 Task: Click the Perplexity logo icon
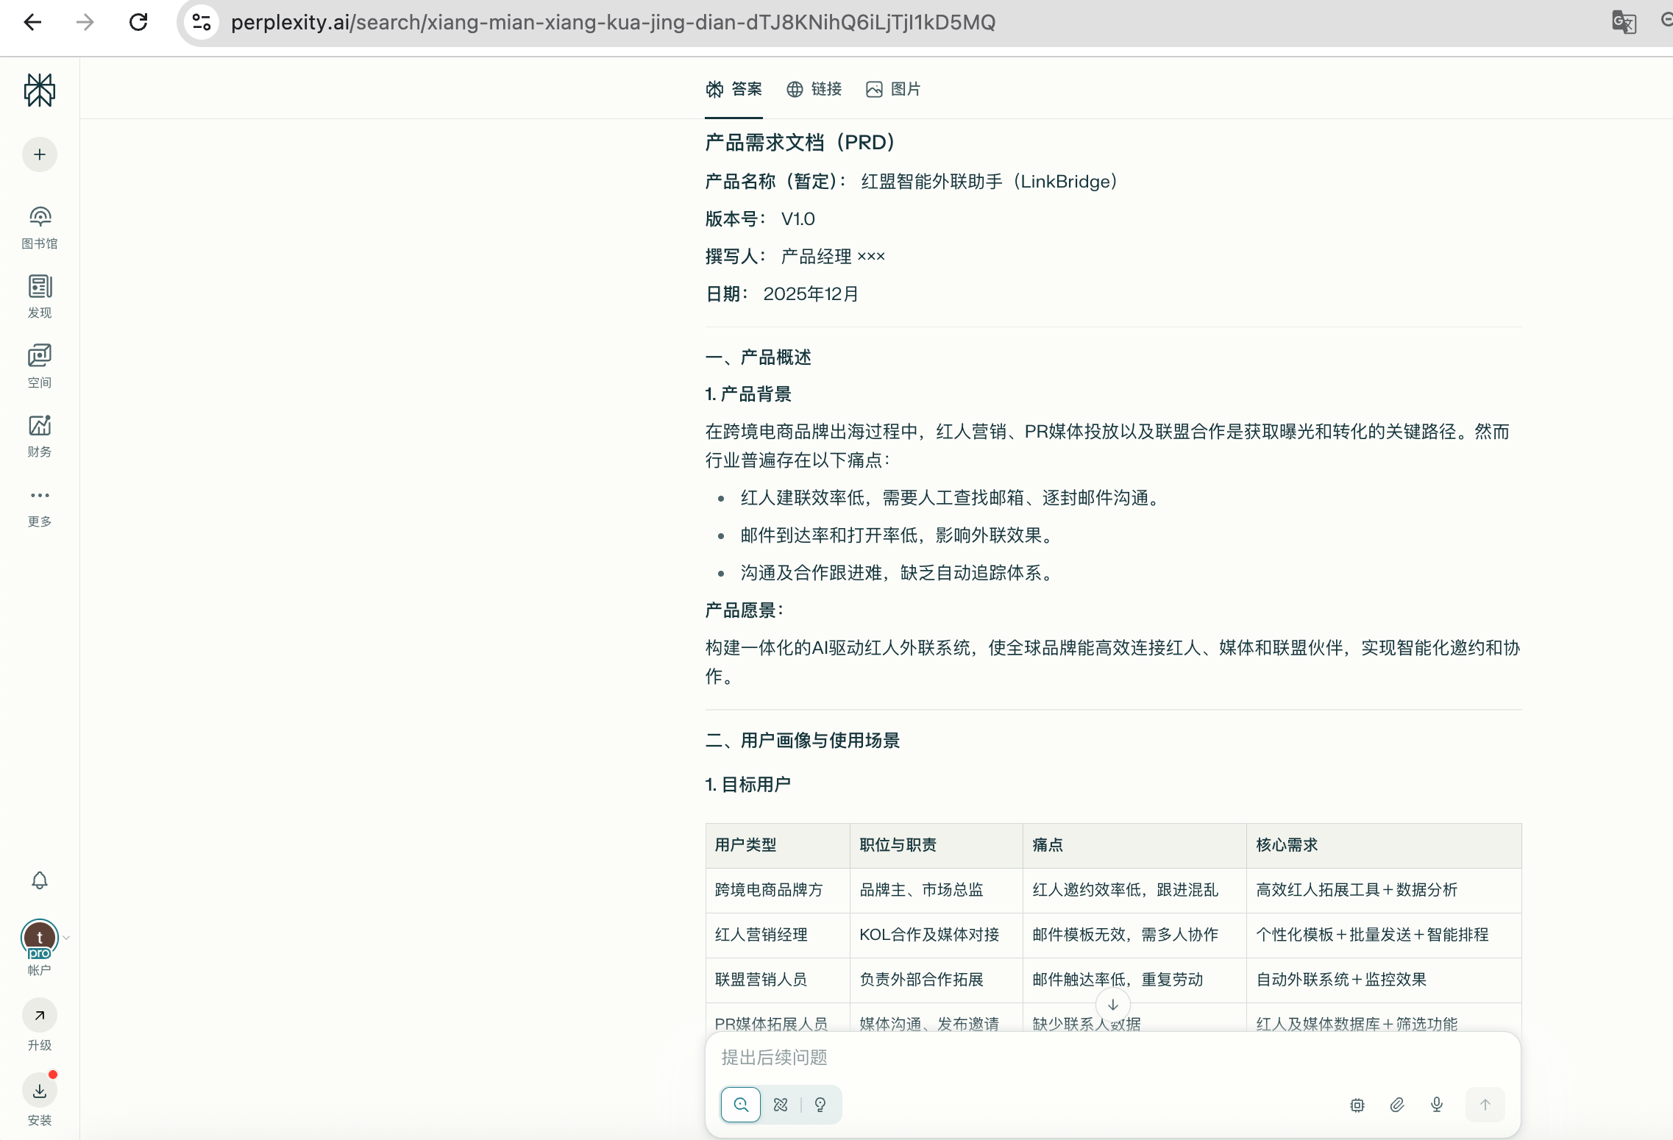(x=40, y=90)
